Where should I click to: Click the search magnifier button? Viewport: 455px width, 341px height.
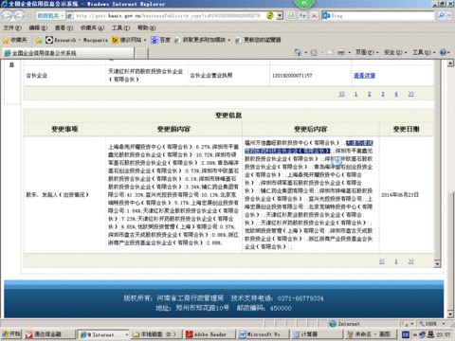click(x=441, y=16)
